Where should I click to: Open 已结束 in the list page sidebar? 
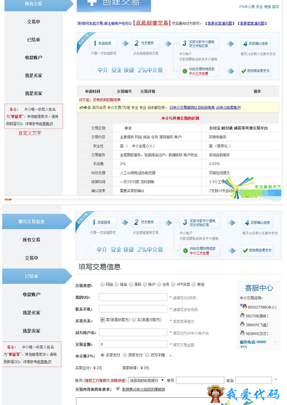34,40
